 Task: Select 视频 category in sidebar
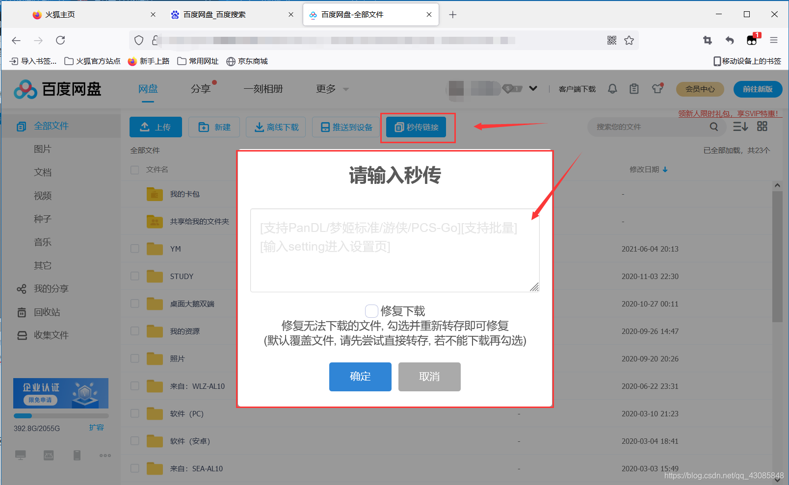pos(43,196)
